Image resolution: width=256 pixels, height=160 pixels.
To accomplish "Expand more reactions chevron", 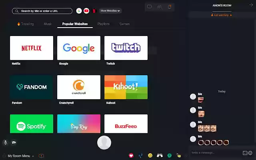I will (x=186, y=156).
